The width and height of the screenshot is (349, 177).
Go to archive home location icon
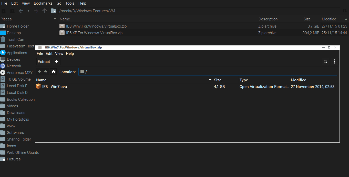click(54, 72)
